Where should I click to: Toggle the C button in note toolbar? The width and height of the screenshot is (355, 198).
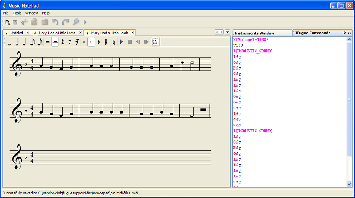point(91,42)
